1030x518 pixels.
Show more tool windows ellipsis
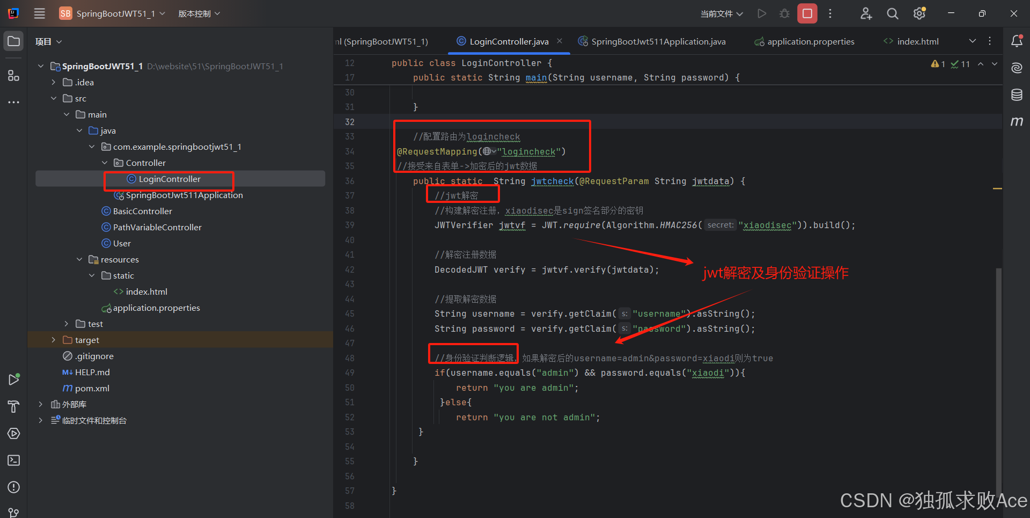[x=14, y=102]
